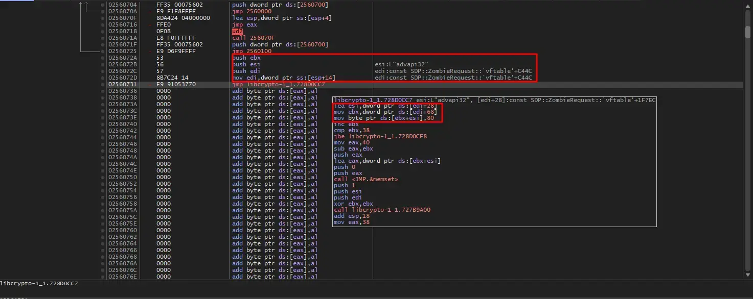The height and width of the screenshot is (299, 753).
Task: Toggle breakpoint dot at address 0256072A
Action: click(103, 58)
